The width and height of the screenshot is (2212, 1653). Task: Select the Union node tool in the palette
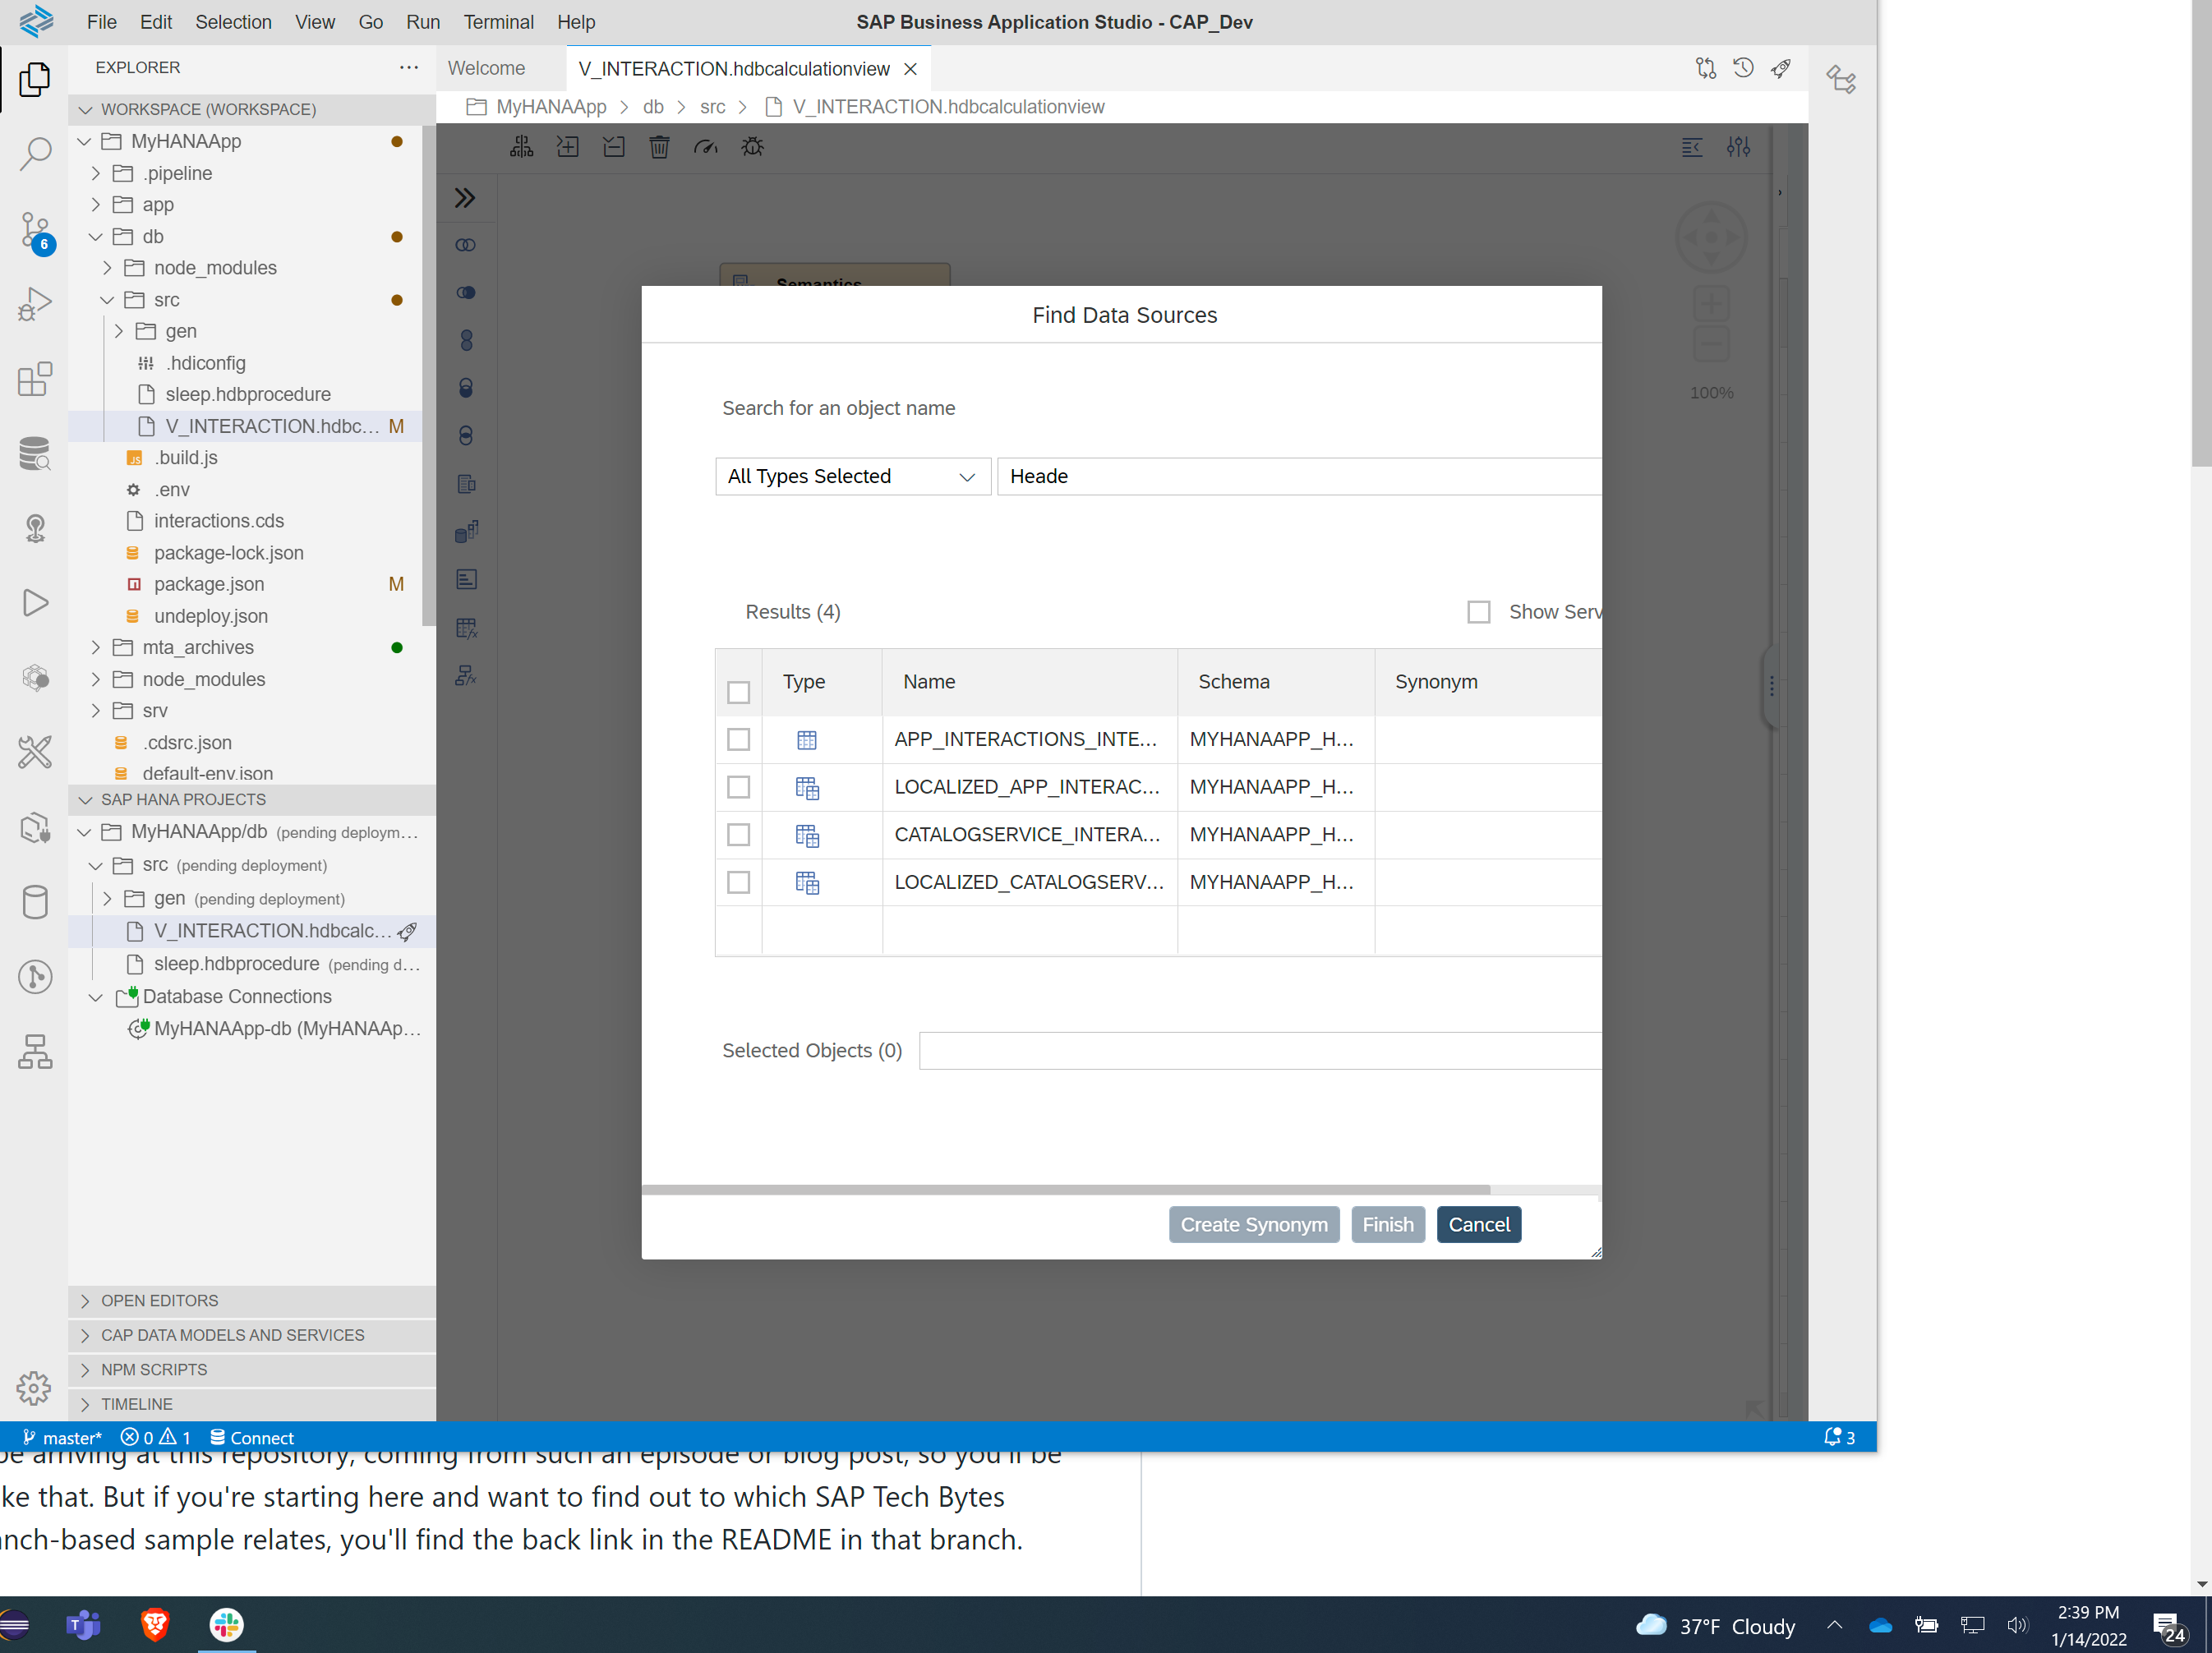tap(466, 340)
